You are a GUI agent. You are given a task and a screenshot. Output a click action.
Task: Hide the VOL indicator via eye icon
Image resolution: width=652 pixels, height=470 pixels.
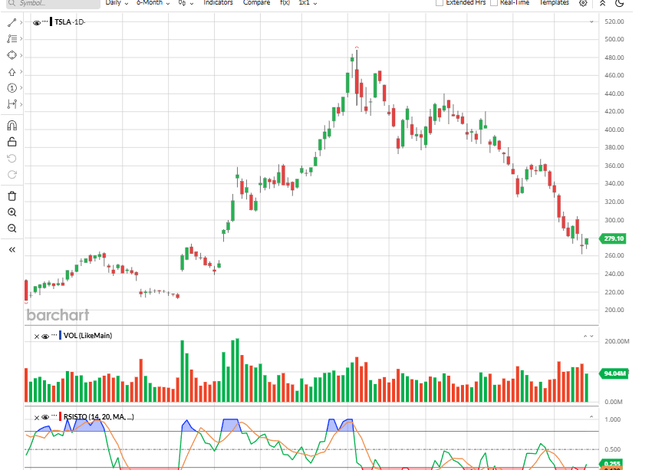[45, 336]
